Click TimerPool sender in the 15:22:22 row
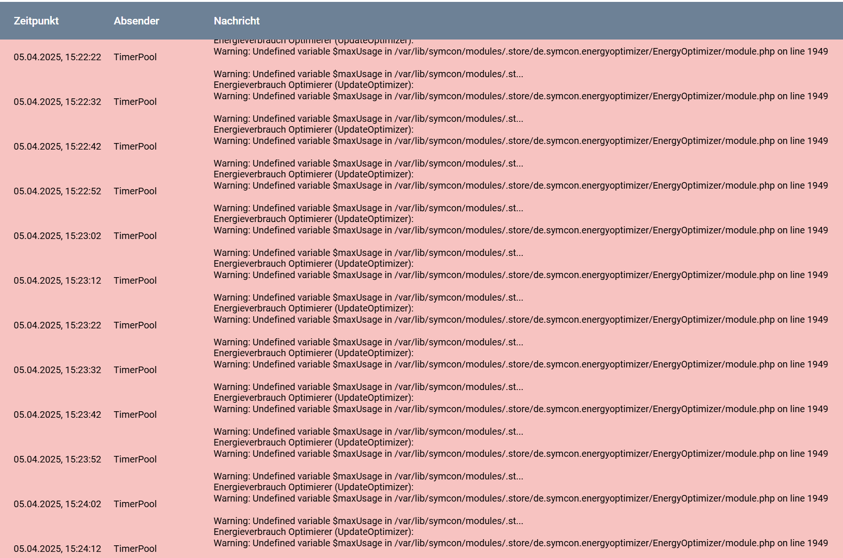The width and height of the screenshot is (843, 558). (x=135, y=57)
